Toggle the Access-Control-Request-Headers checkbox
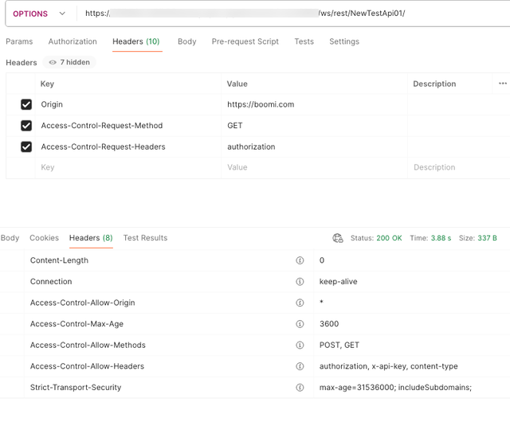This screenshot has height=422, width=510. click(x=26, y=147)
